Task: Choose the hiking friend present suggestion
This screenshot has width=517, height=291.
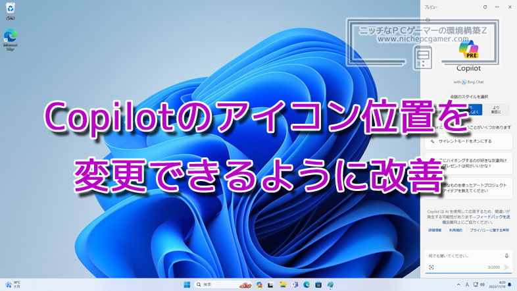Action: click(x=468, y=163)
